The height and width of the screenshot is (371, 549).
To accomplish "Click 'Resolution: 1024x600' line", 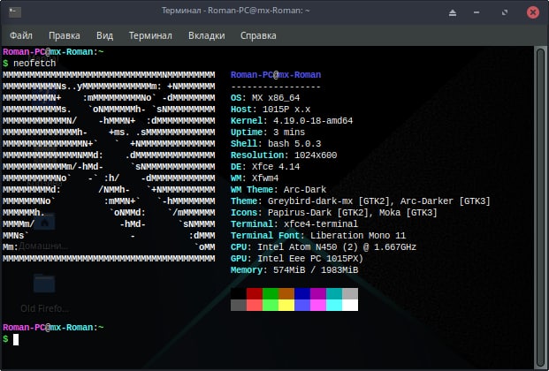I will pos(284,155).
